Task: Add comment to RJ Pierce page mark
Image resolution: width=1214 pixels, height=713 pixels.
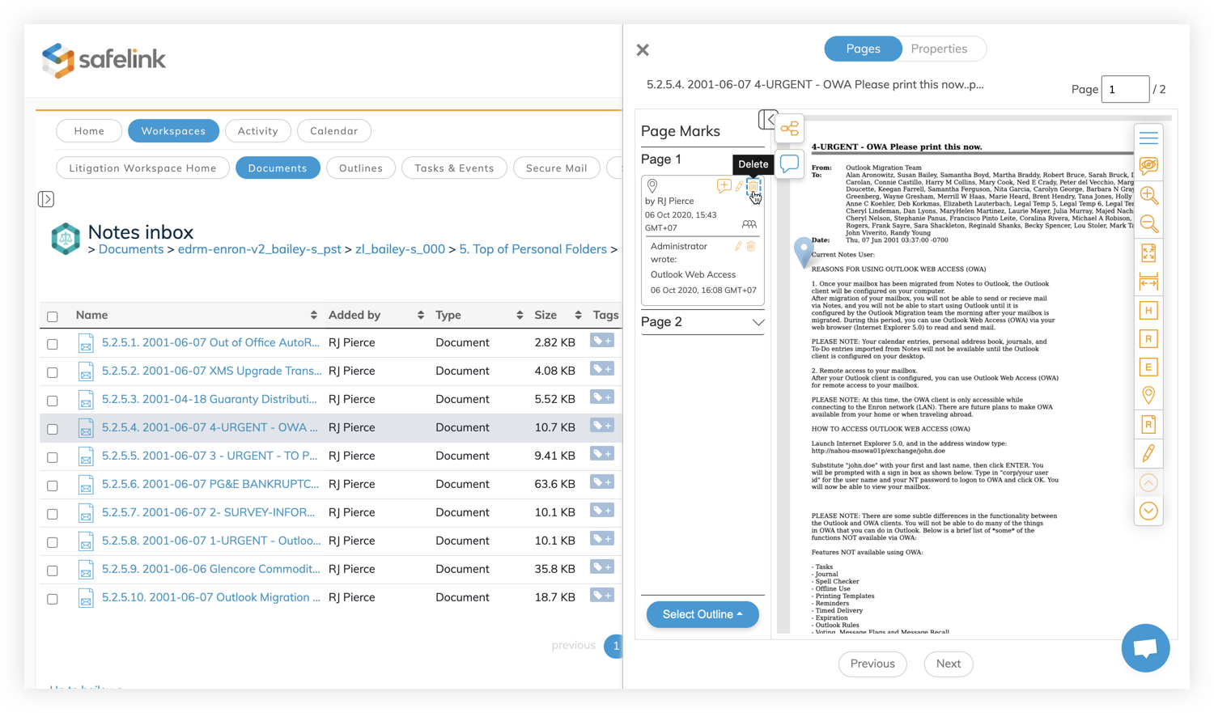Action: [x=724, y=186]
